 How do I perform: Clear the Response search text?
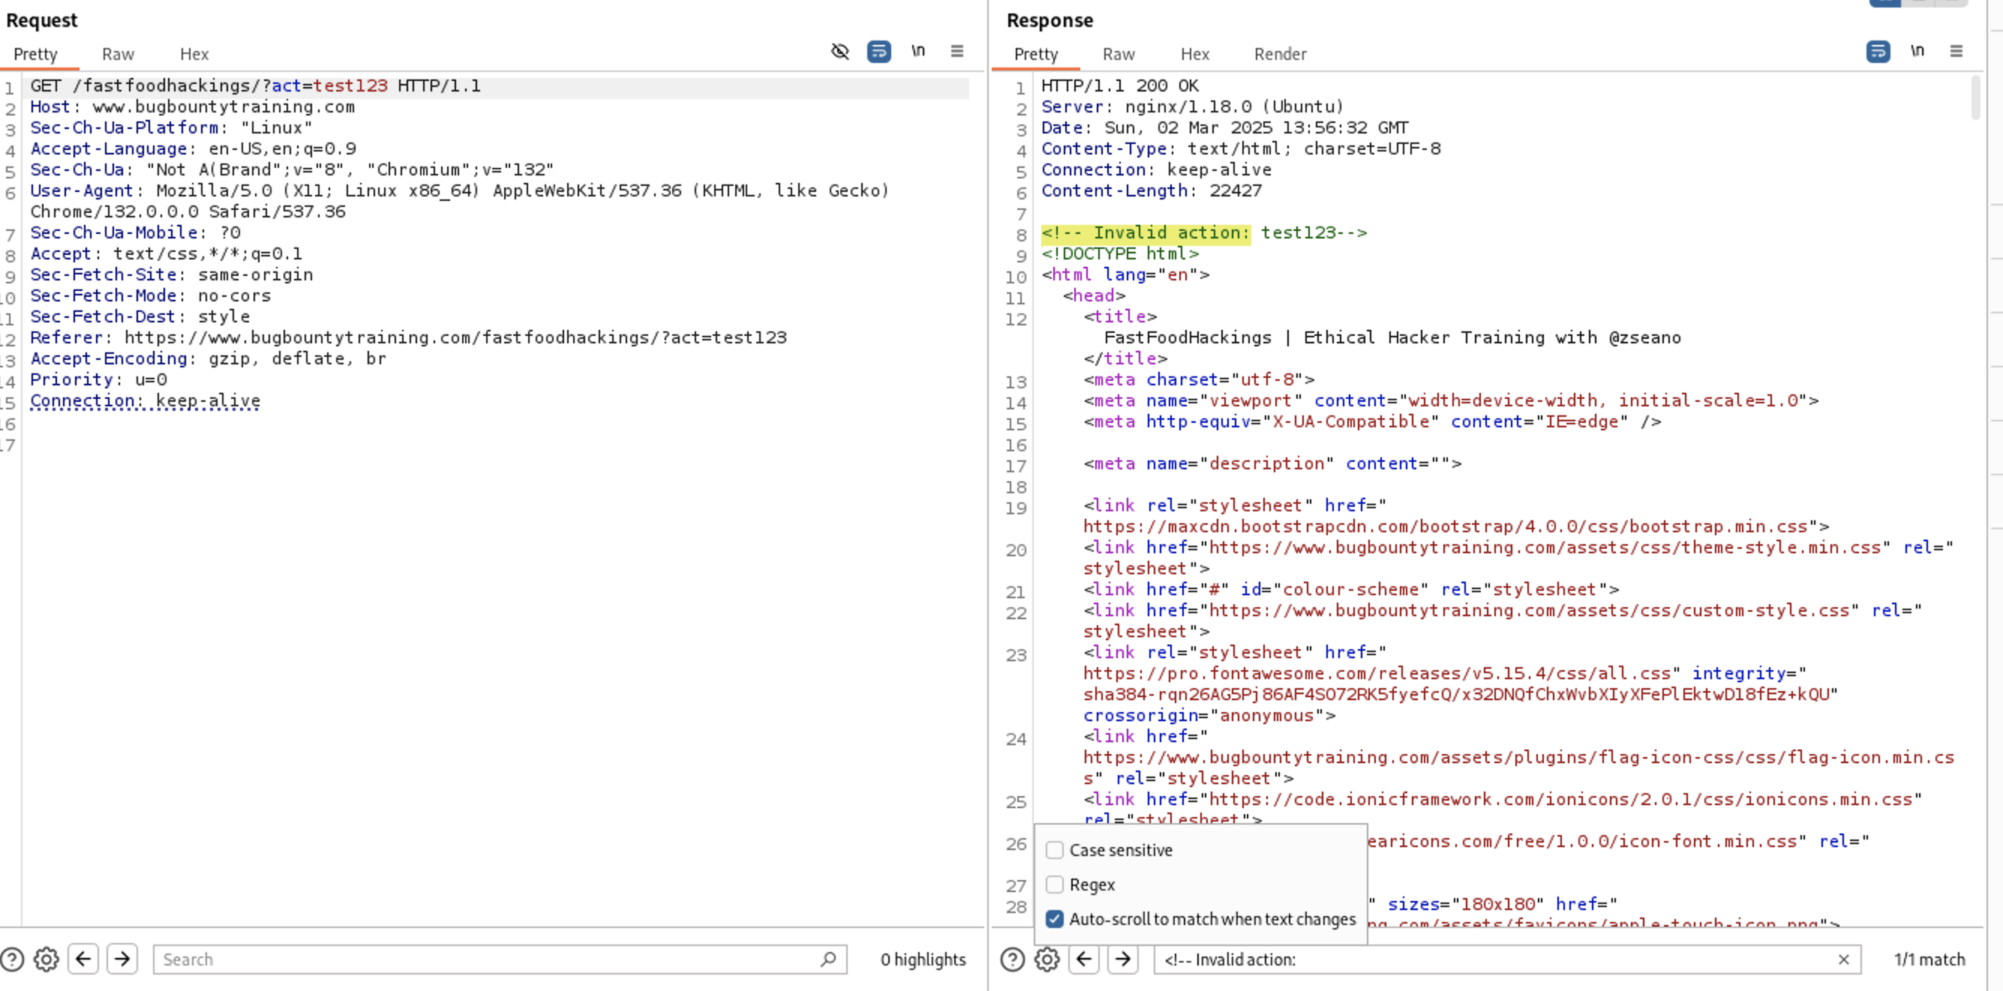coord(1844,959)
